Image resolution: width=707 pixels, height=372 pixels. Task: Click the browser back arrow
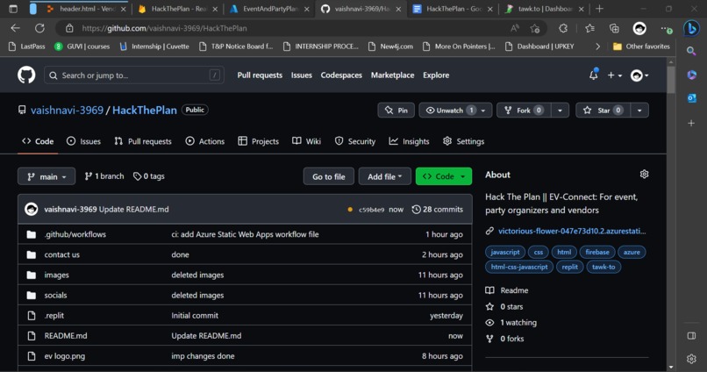[x=15, y=28]
